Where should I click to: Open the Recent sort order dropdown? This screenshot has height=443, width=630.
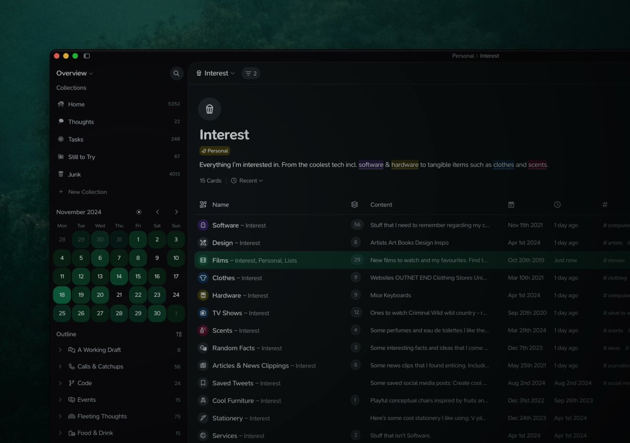click(247, 180)
